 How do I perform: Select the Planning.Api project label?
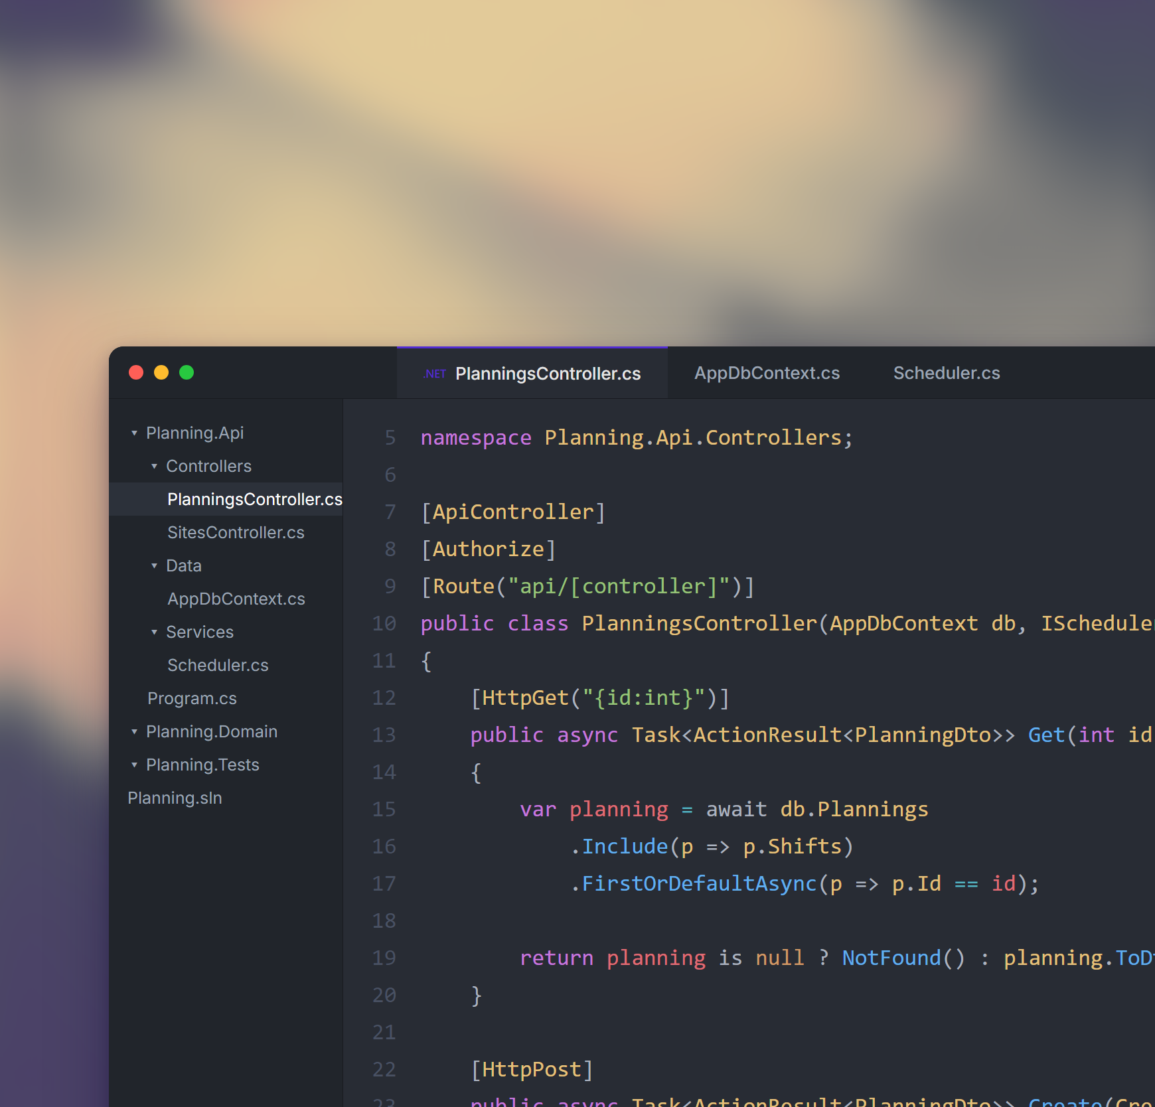[x=194, y=433]
